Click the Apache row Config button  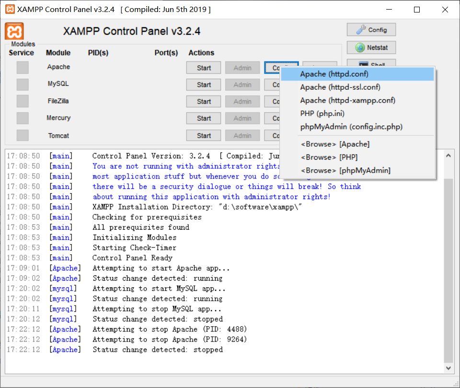coord(272,68)
